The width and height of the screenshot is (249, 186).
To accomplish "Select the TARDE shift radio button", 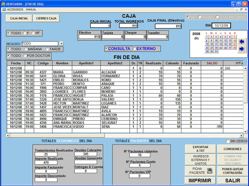I will (x=47, y=49).
